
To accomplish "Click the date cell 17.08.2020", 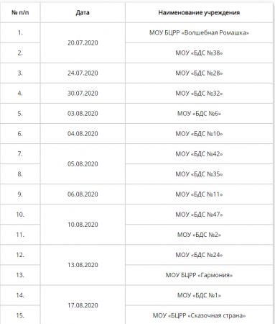I will (x=83, y=305).
